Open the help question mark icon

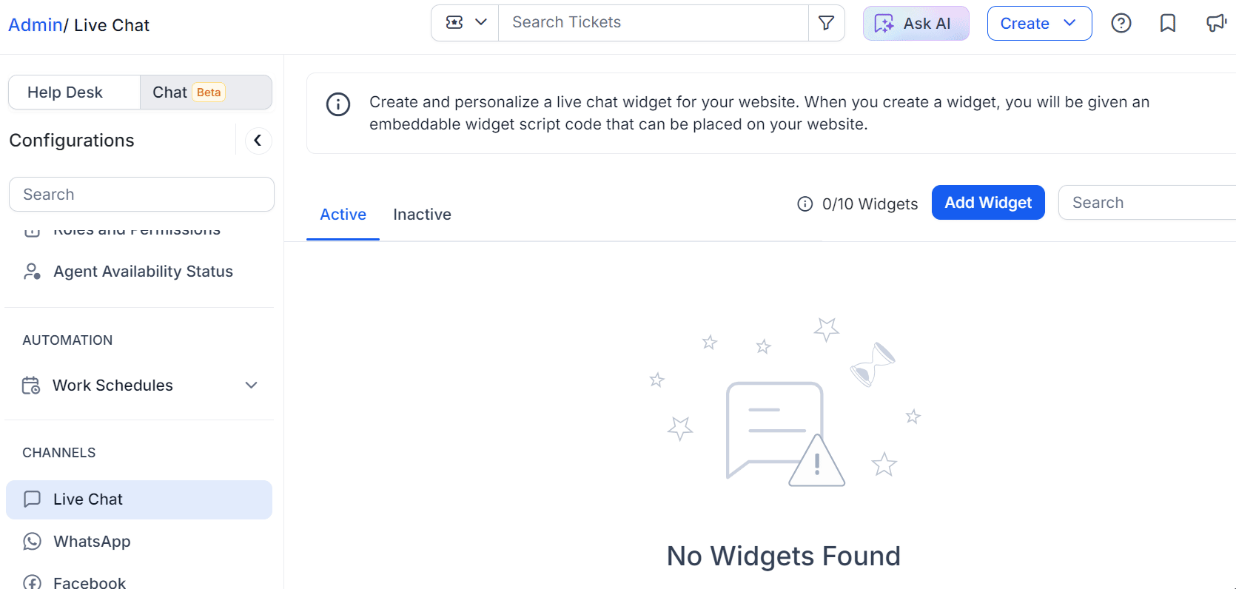click(x=1121, y=24)
